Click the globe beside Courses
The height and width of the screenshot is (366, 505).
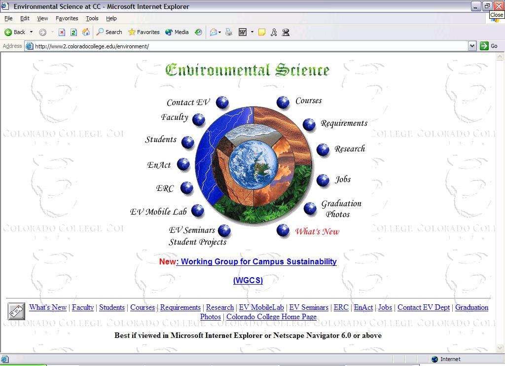(283, 102)
